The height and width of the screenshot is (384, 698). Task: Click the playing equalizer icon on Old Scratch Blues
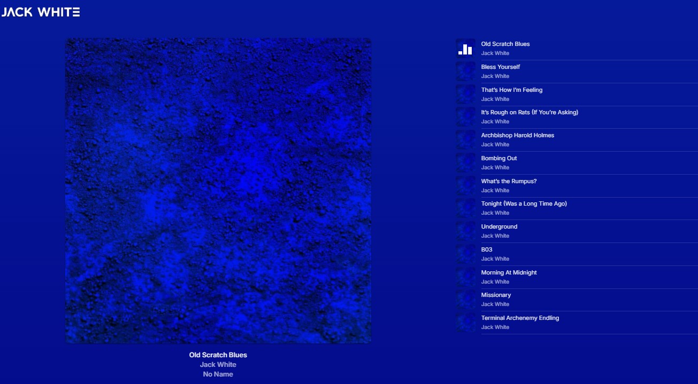(465, 48)
